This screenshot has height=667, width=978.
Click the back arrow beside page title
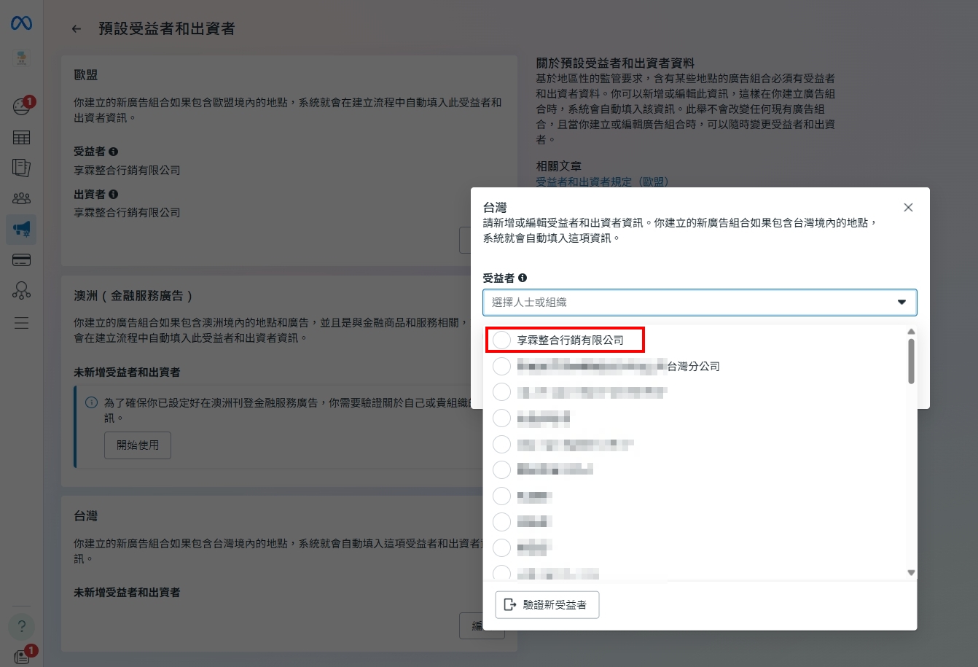(x=77, y=29)
